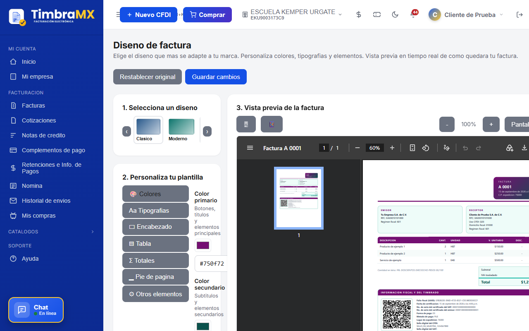
Task: Increase preview zoom with plus button beside 100%
Action: 491,124
